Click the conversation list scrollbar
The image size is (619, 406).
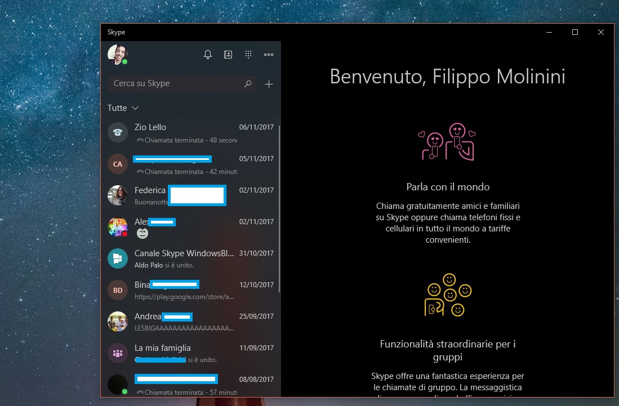(x=279, y=209)
